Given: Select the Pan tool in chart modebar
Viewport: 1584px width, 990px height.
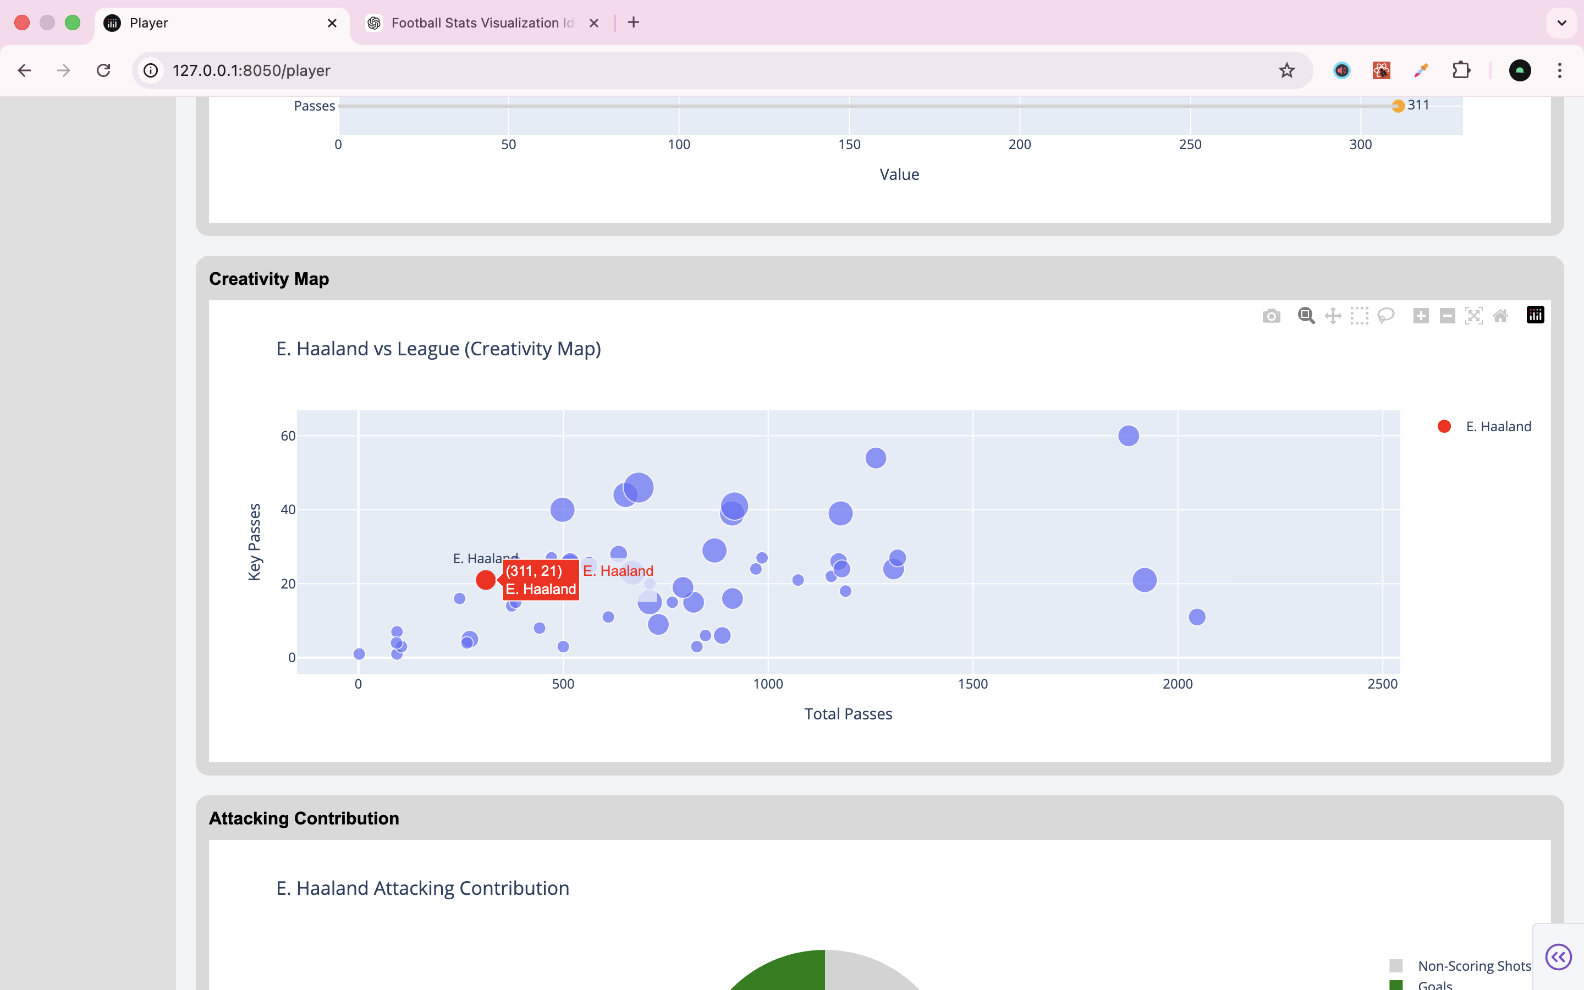Looking at the screenshot, I should pos(1333,316).
